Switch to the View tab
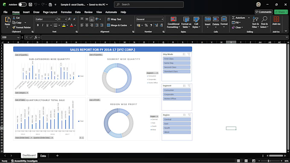 pyautogui.click(x=99, y=12)
